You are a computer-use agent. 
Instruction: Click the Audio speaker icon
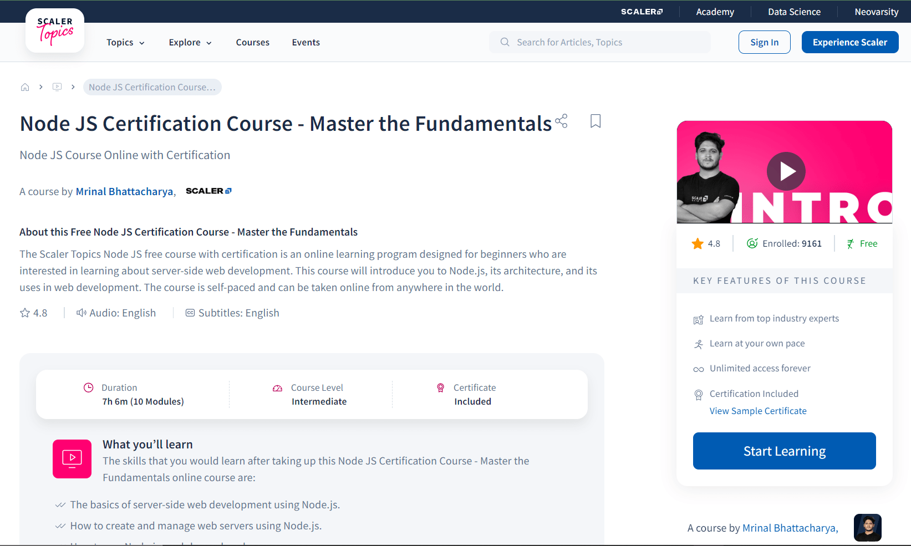(x=82, y=313)
